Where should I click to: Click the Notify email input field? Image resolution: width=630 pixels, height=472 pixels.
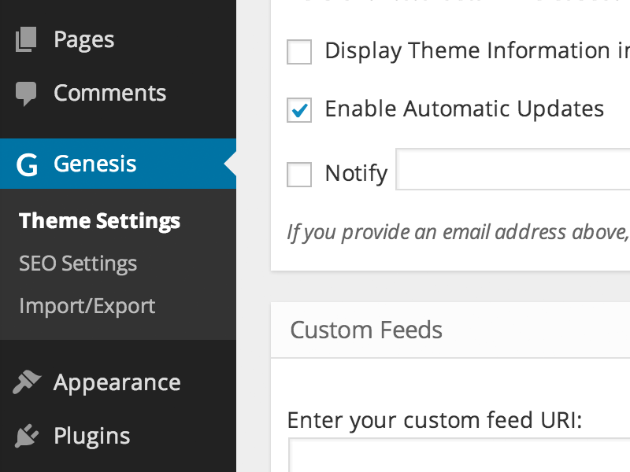pos(512,169)
